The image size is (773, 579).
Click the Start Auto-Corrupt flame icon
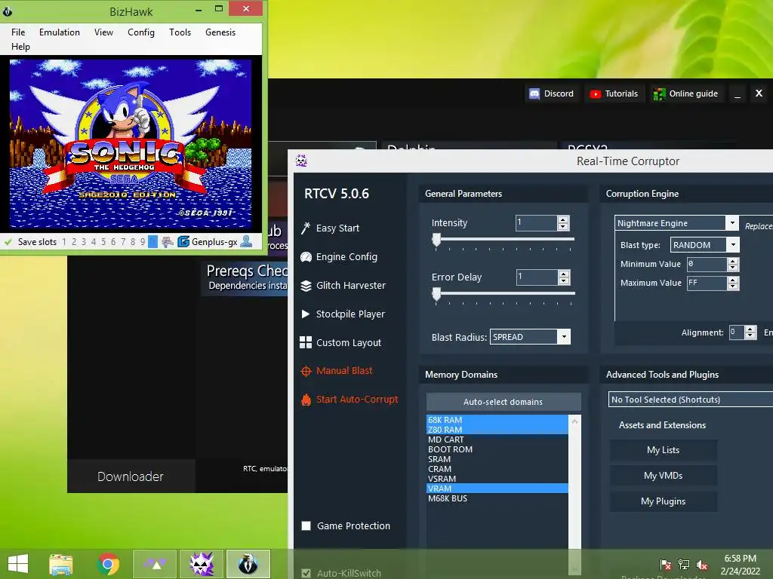(x=306, y=400)
